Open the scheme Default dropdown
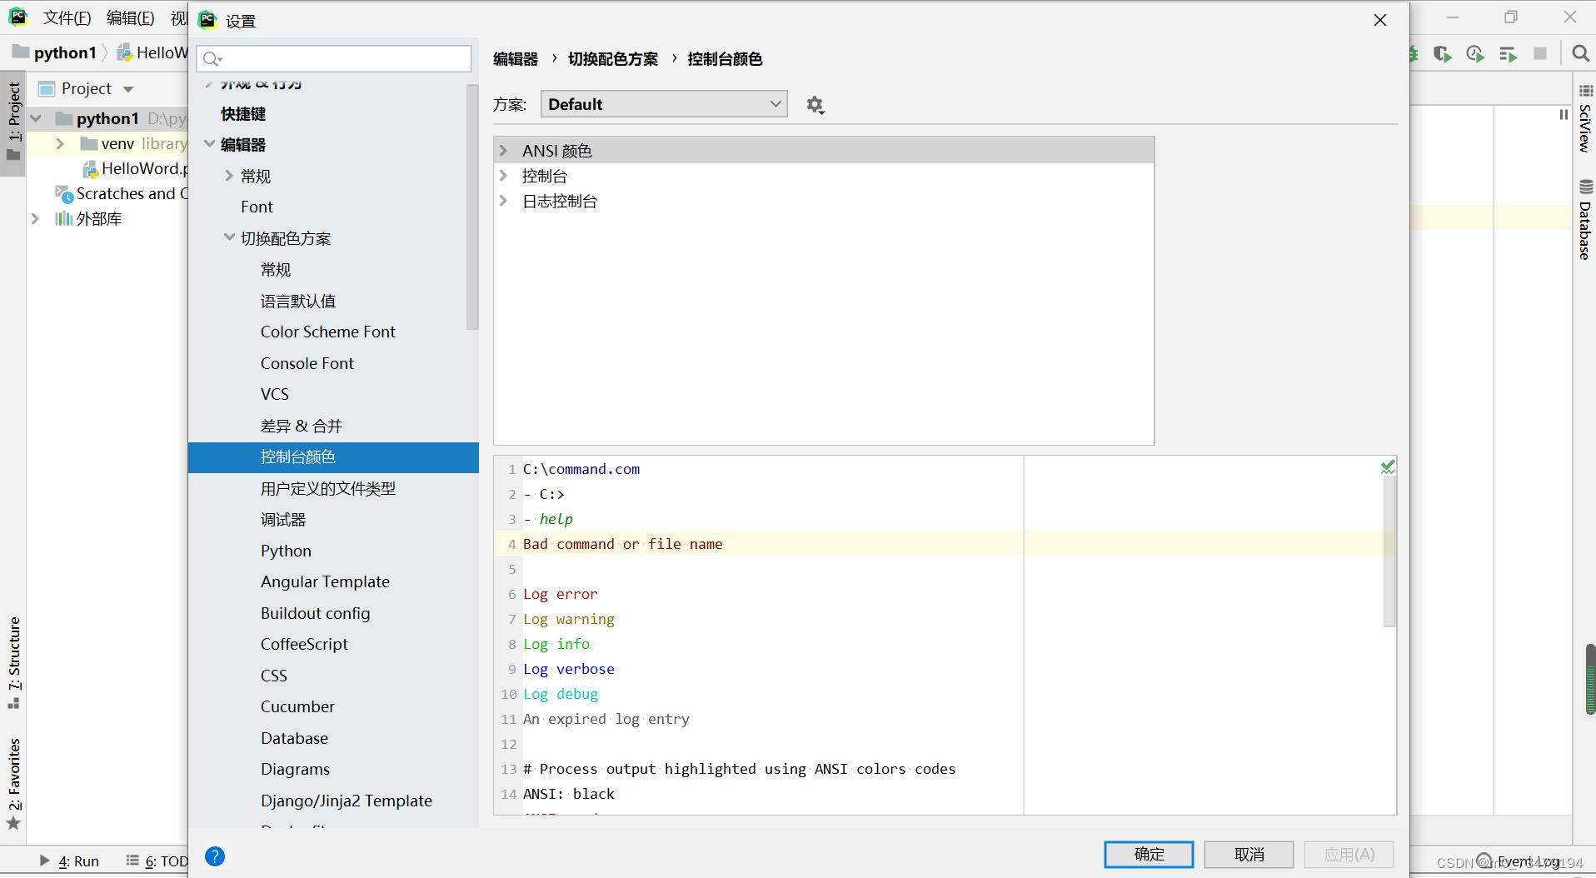The width and height of the screenshot is (1596, 878). click(x=664, y=104)
